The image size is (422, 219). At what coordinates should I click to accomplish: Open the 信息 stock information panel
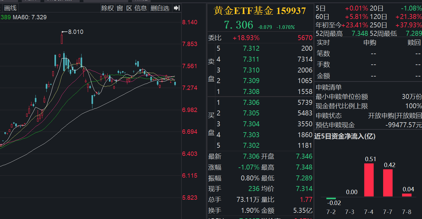pos(141,8)
